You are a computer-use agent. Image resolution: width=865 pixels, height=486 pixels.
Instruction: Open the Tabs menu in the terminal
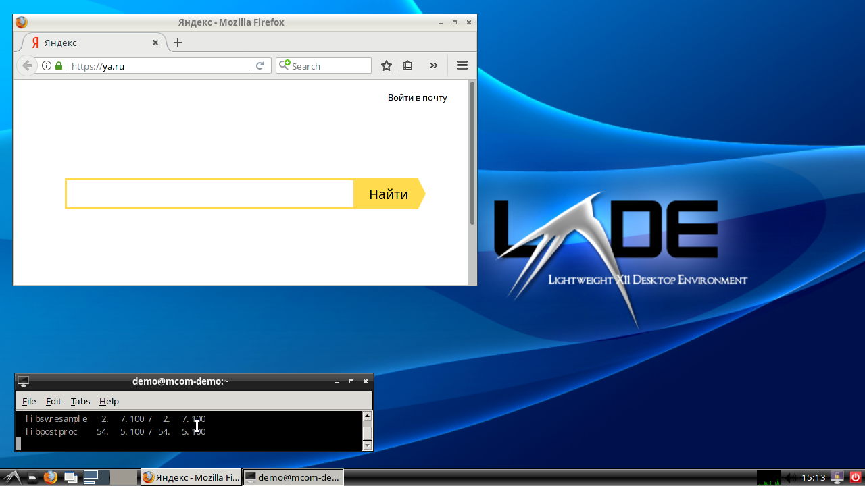coord(80,401)
